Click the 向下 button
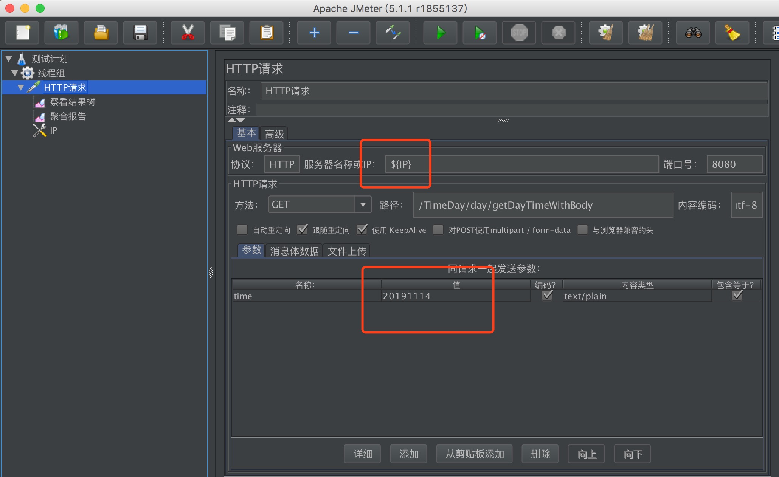The height and width of the screenshot is (477, 779). (x=633, y=454)
